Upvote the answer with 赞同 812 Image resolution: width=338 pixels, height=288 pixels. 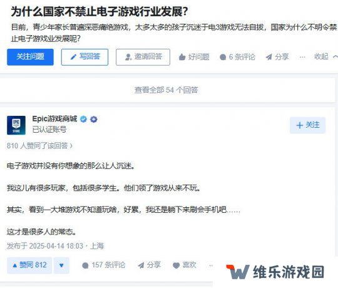click(x=29, y=265)
